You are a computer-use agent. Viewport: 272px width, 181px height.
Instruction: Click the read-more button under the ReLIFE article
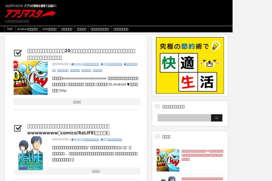pyautogui.click(x=96, y=171)
